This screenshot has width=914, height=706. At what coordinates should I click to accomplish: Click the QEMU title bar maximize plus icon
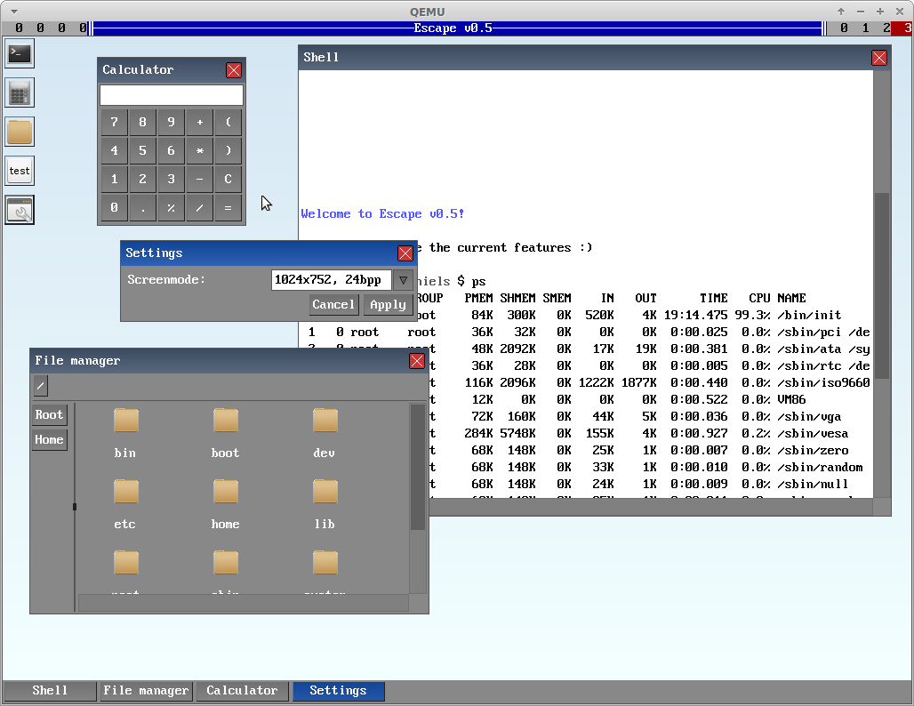tap(880, 11)
